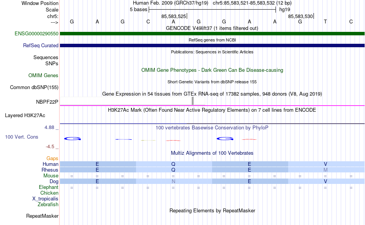This screenshot has height=225, width=365.
Task: Click the ENSG00000290550 gene label
Action: [36, 33]
